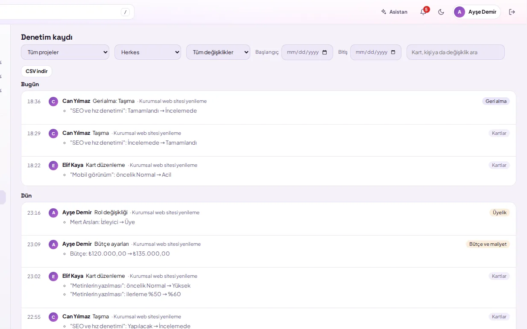Expand the Tüm değişiklikler change filter

[x=218, y=52]
